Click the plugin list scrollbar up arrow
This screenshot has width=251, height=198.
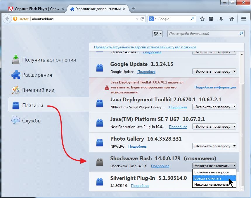[x=242, y=54]
